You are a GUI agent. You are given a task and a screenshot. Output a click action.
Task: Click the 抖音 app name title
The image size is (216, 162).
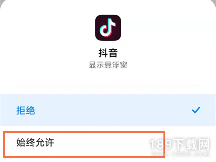coord(108,53)
